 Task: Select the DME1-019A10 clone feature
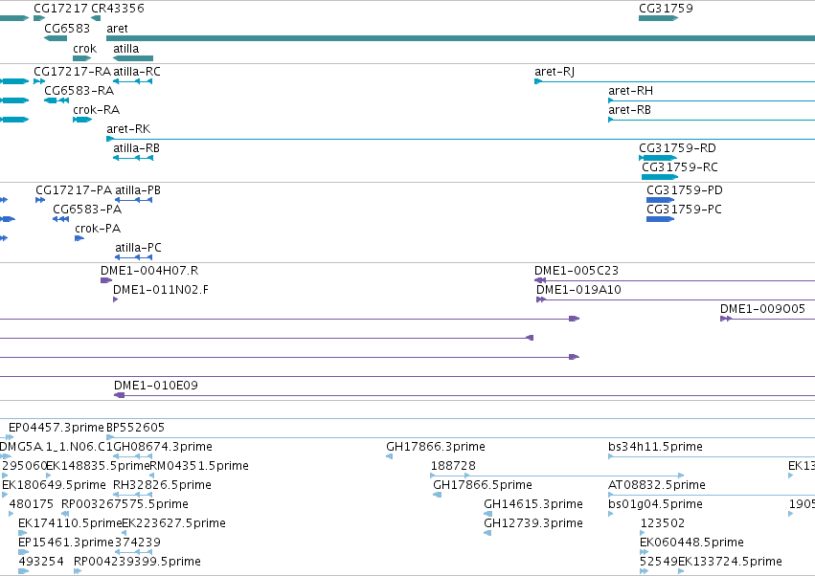[x=676, y=299]
